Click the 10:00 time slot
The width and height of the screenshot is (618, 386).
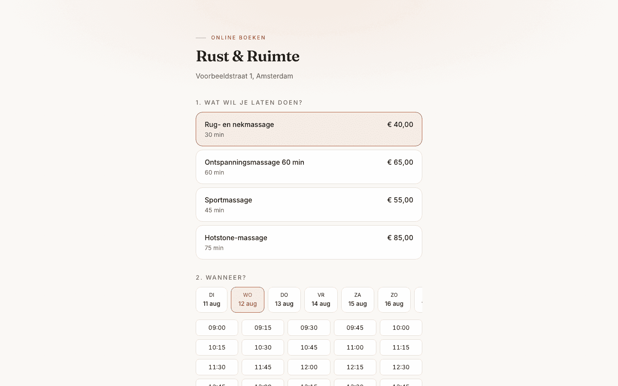401,328
